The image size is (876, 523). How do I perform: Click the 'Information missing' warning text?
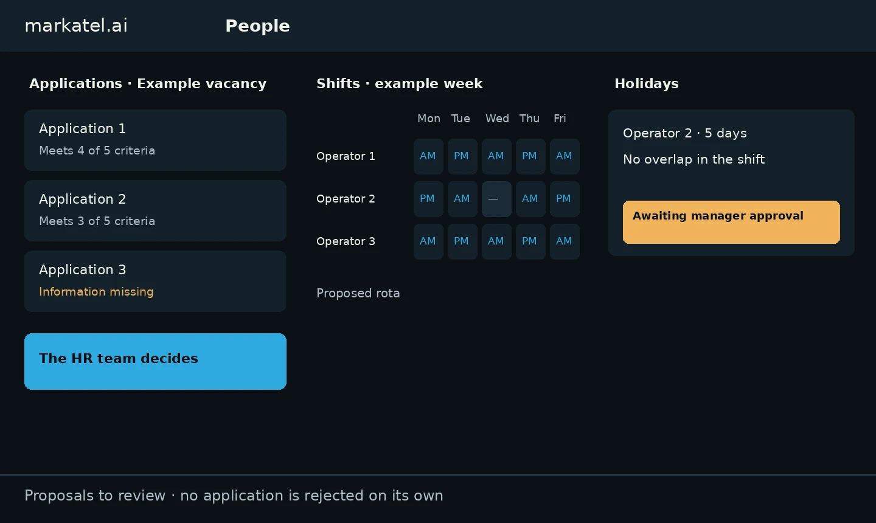tap(96, 292)
